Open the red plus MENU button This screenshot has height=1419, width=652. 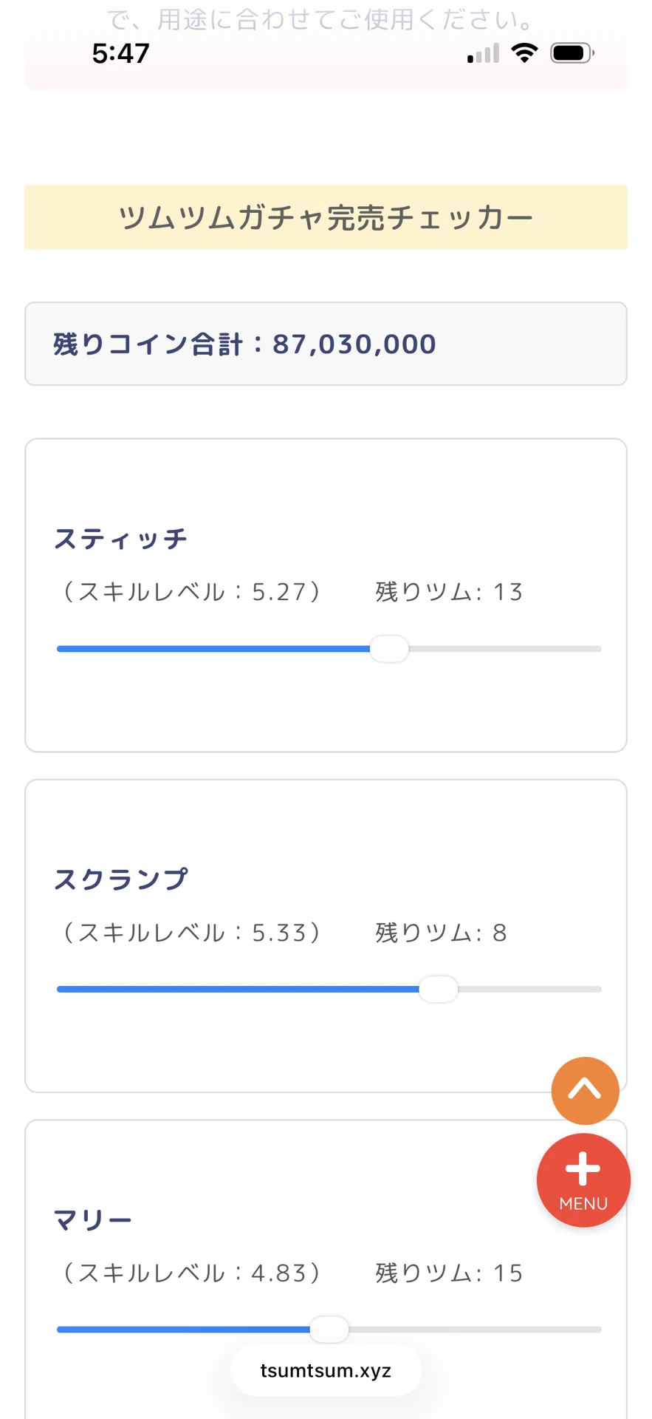(x=583, y=1180)
